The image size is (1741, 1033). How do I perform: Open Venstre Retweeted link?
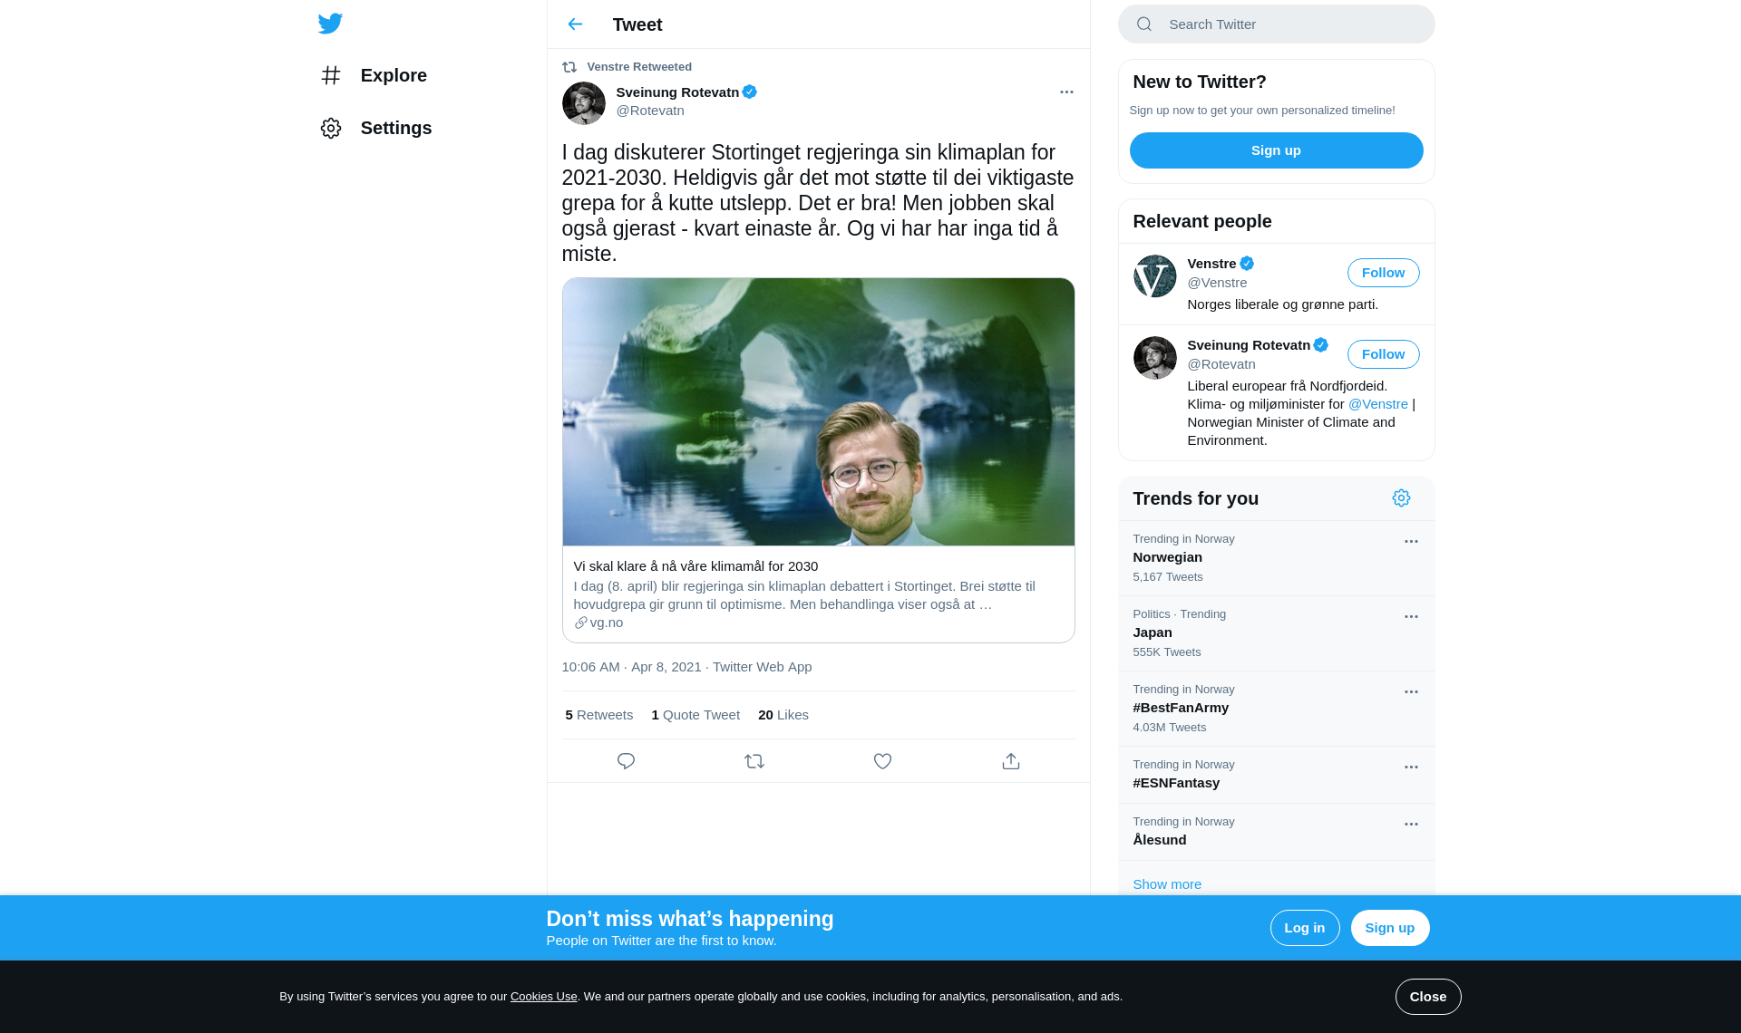pyautogui.click(x=639, y=67)
